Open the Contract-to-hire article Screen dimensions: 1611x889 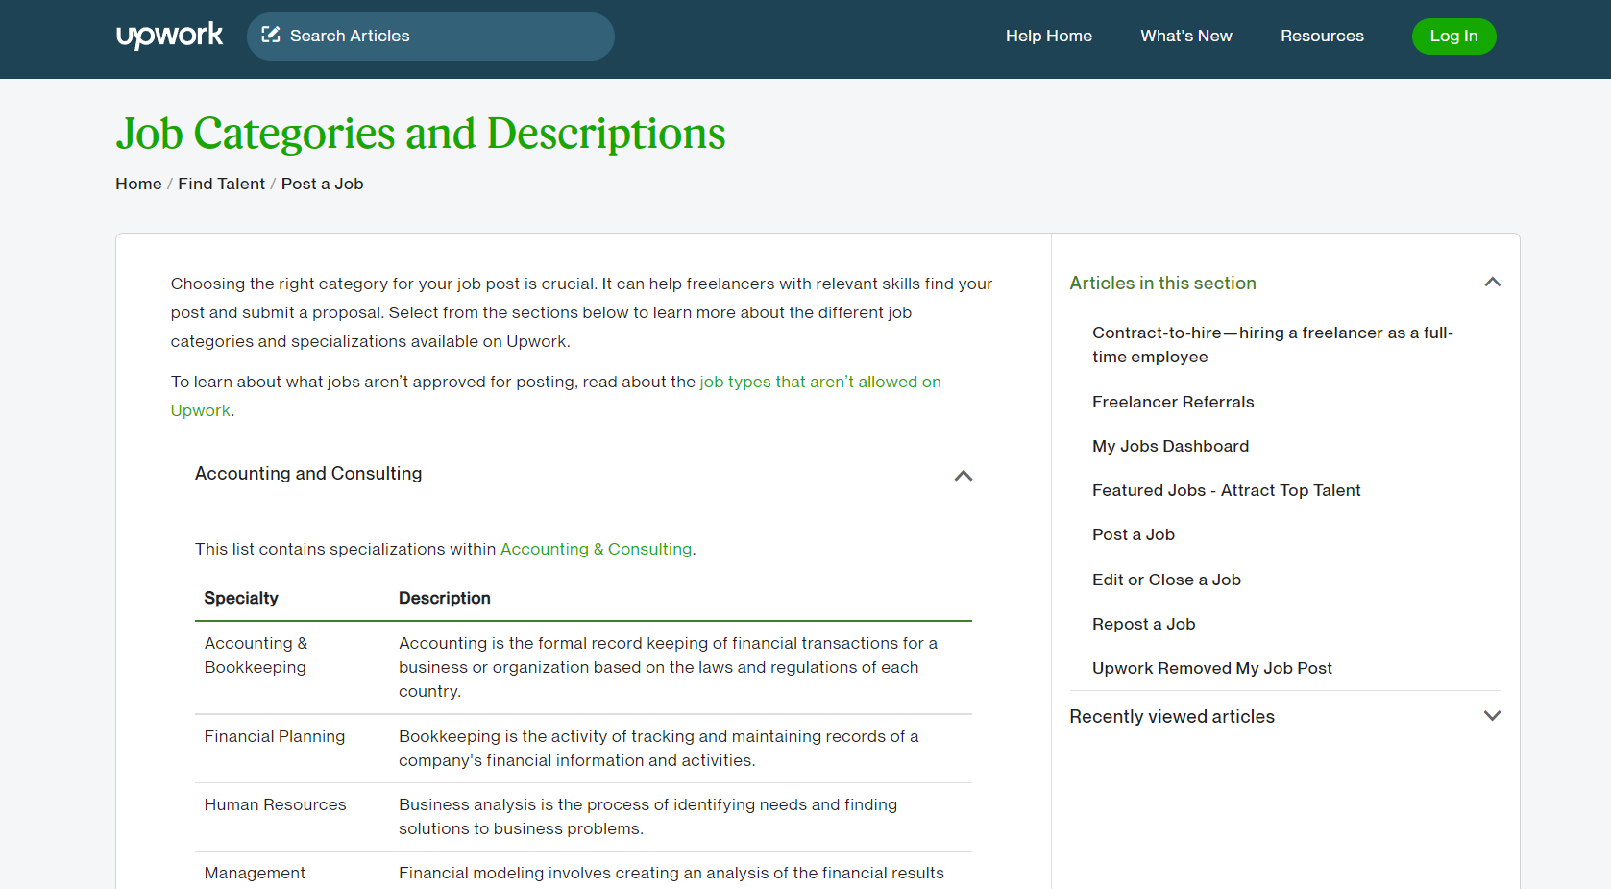1272,344
